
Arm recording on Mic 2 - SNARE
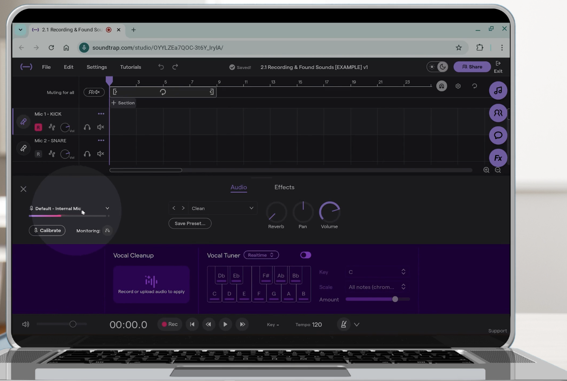tap(38, 154)
